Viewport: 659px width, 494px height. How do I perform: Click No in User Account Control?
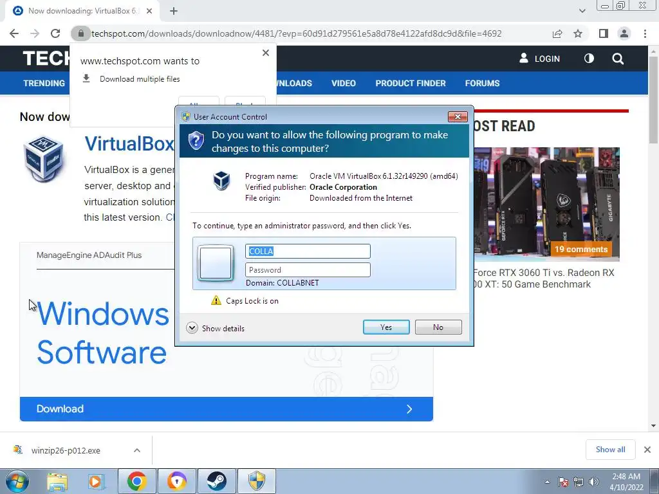pos(438,327)
